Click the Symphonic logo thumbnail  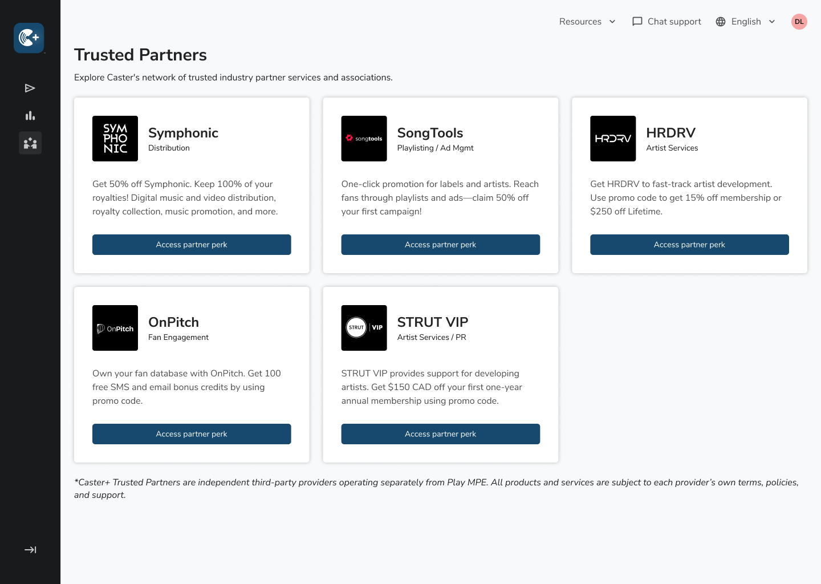115,139
